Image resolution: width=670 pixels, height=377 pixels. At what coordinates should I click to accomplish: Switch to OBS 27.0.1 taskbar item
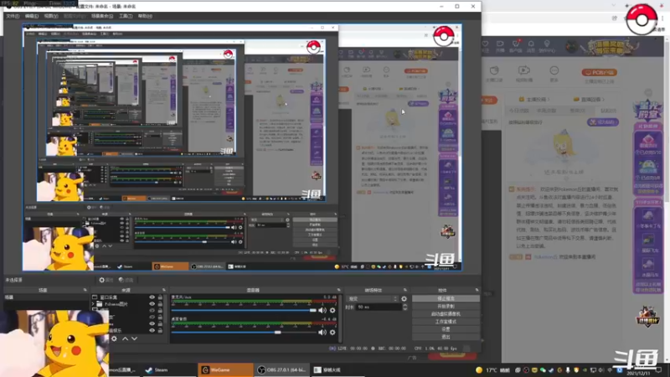281,369
